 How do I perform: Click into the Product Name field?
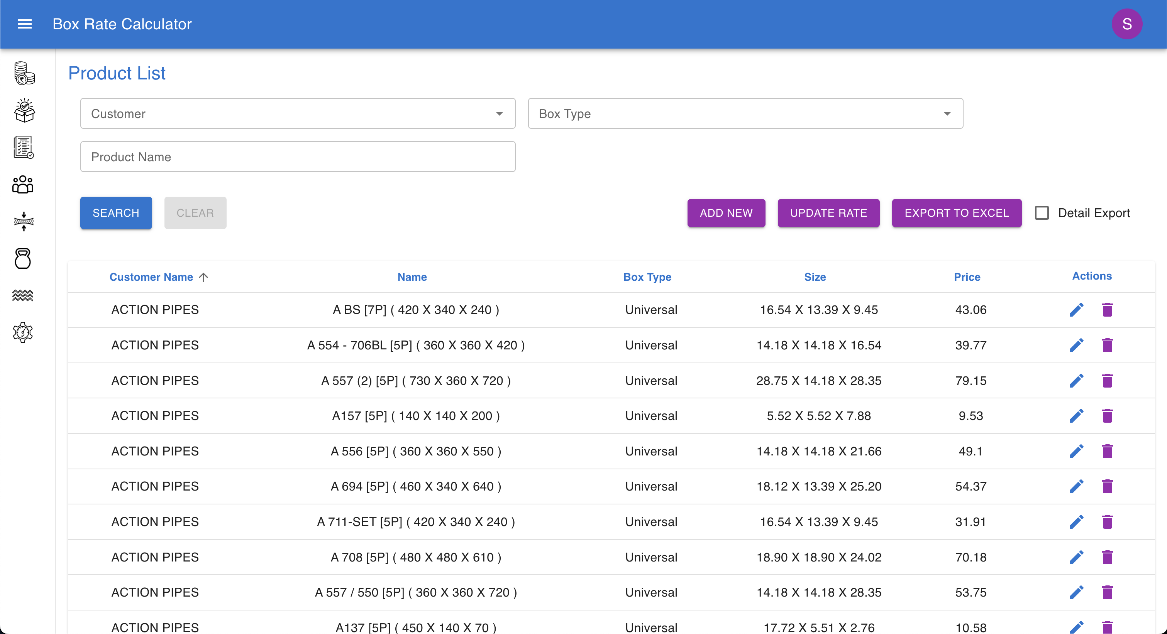[298, 157]
